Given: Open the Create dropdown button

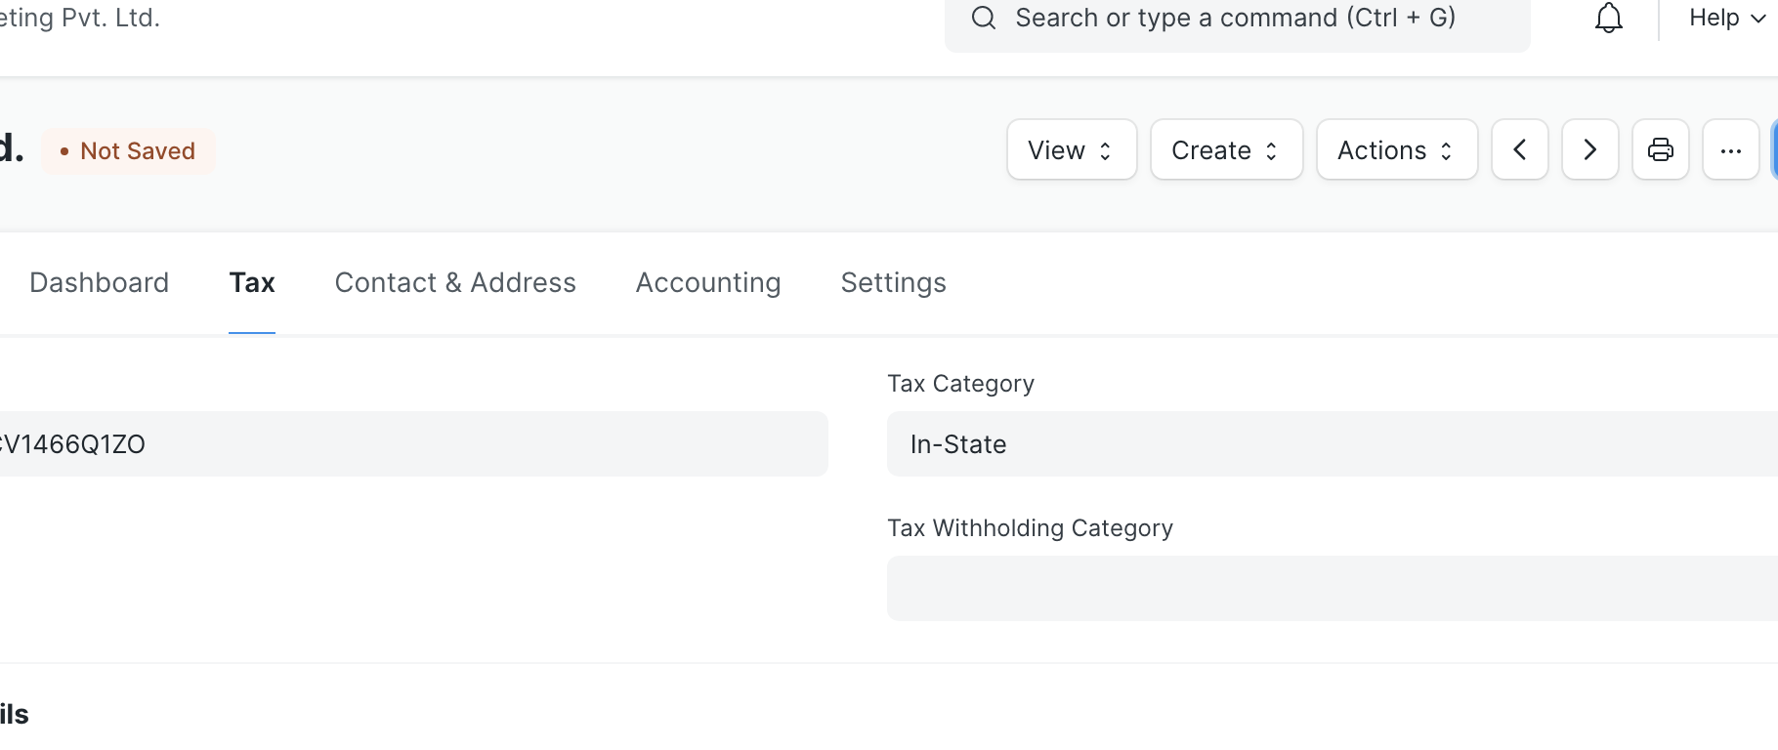Looking at the screenshot, I should pos(1227,149).
